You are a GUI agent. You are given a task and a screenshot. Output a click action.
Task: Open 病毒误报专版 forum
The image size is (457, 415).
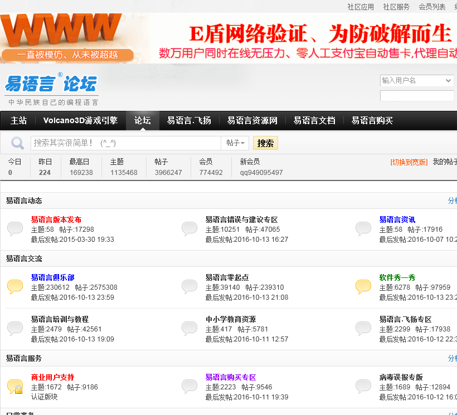[x=401, y=377]
